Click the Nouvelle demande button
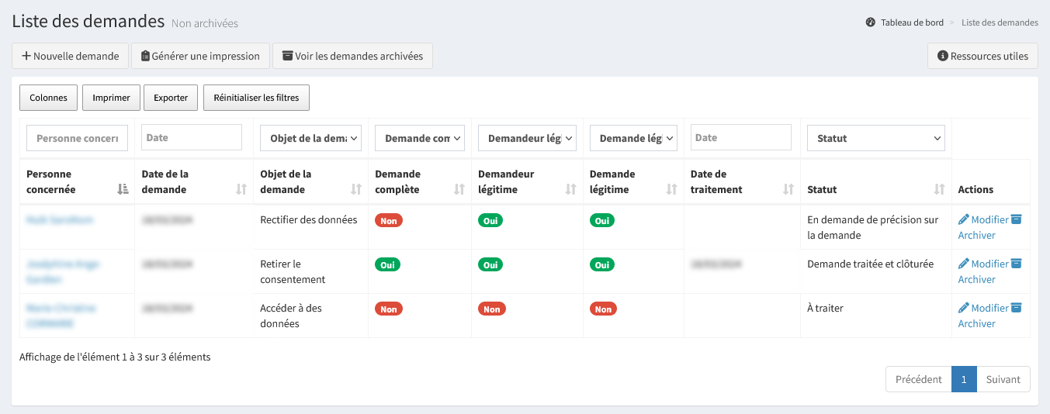Screen dimensions: 1050x414 pyautogui.click(x=70, y=56)
